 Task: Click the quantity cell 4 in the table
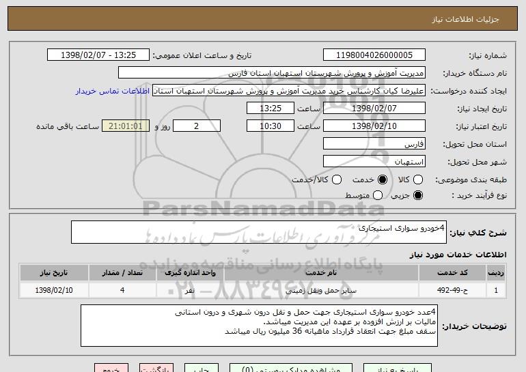122,290
